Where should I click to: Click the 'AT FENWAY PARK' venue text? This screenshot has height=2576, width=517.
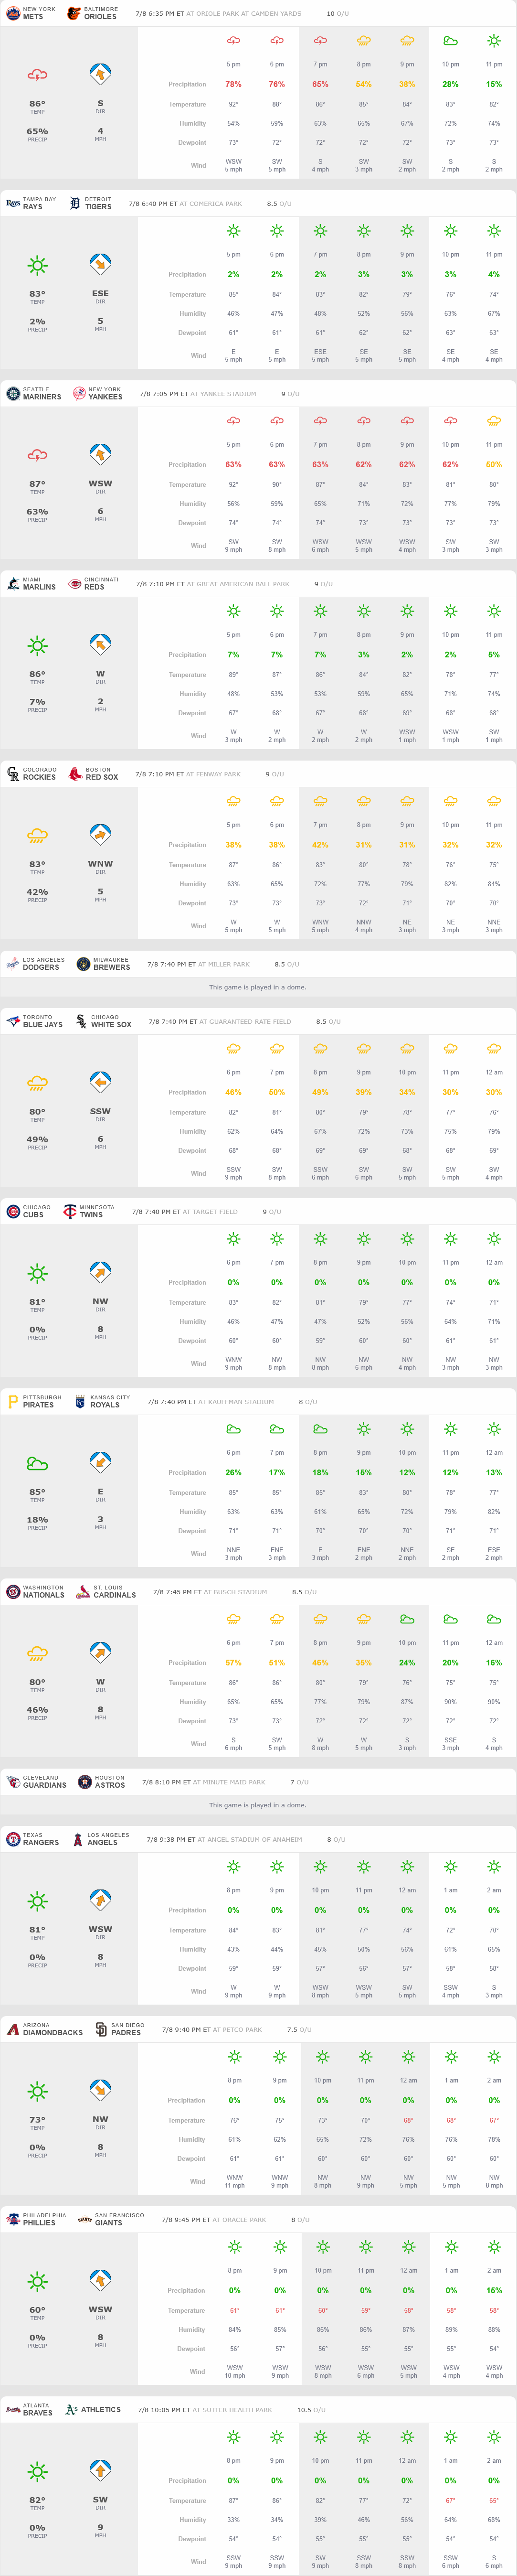(x=214, y=774)
